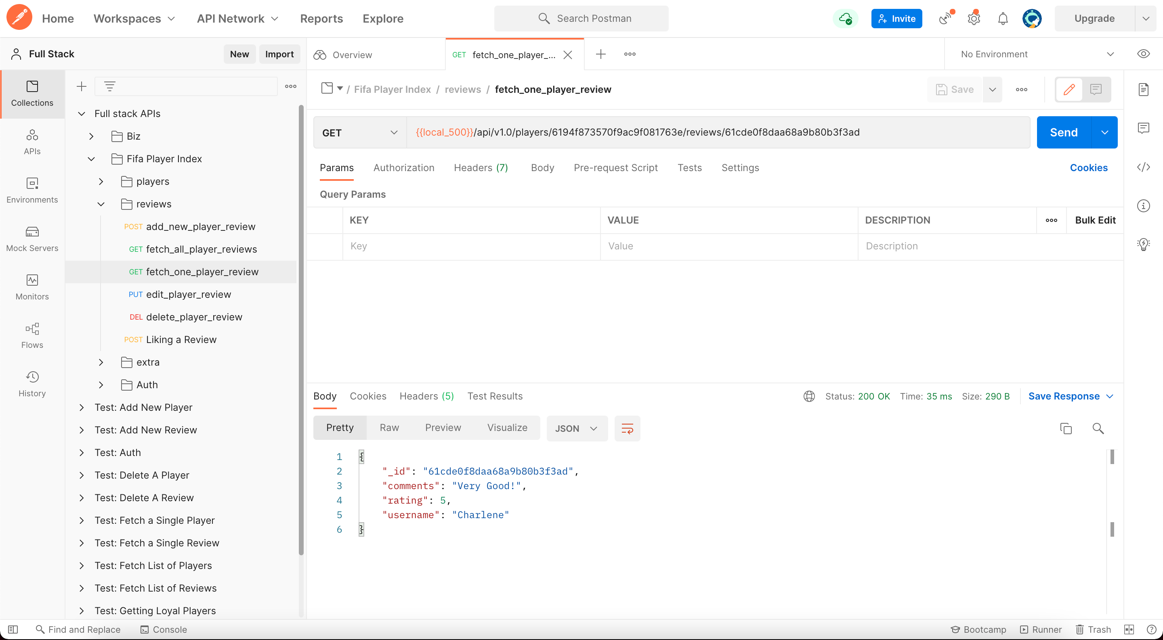Search within the response body
The image size is (1163, 640).
[x=1098, y=428]
